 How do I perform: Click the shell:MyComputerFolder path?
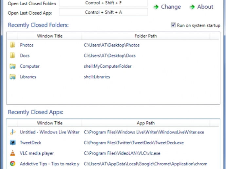108,66
